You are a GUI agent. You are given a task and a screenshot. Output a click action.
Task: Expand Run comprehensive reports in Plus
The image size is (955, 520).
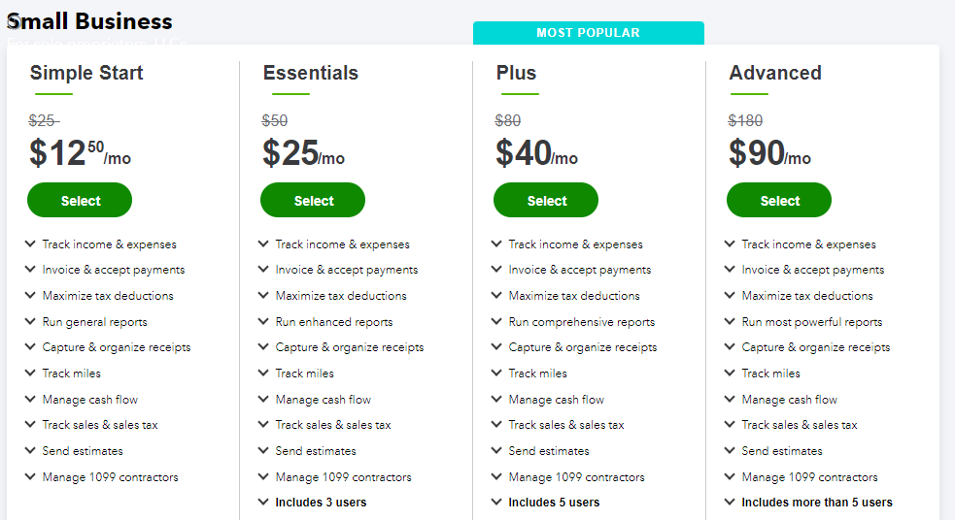(573, 322)
